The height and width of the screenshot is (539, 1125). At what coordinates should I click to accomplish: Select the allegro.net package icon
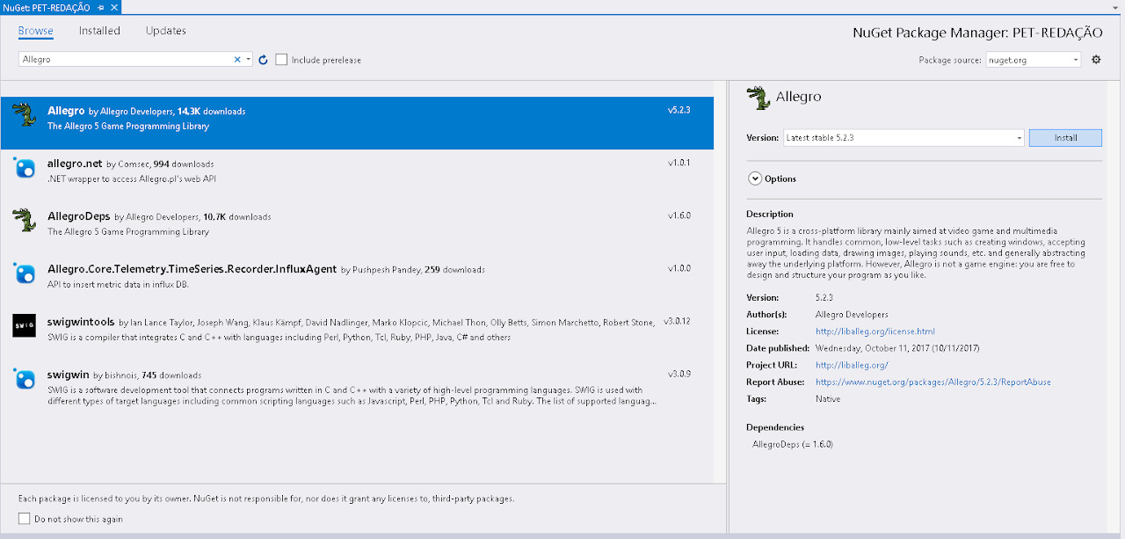point(24,167)
